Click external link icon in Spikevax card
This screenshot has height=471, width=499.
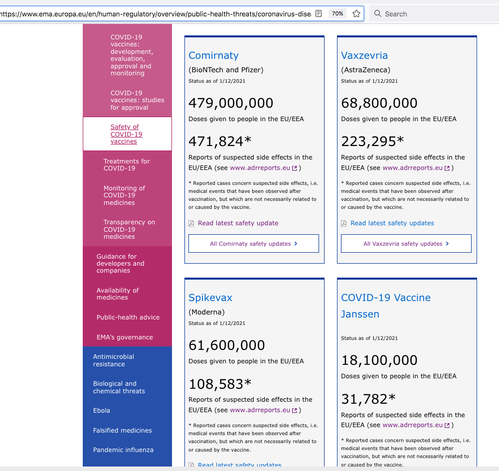(x=295, y=410)
